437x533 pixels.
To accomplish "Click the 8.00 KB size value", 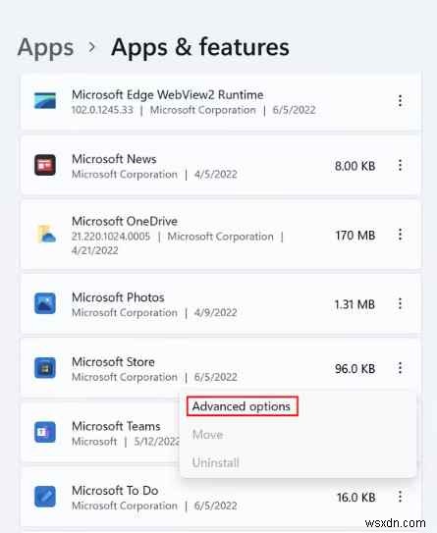I will point(355,166).
